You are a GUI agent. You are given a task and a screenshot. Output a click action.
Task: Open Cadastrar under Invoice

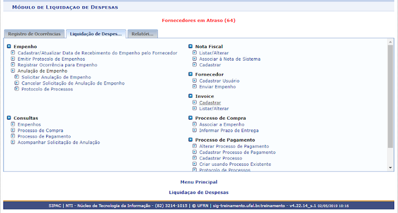[x=210, y=103]
